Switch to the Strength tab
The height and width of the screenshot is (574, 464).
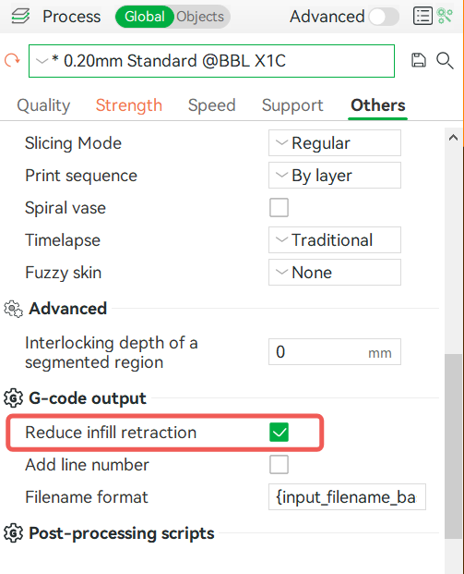click(x=129, y=105)
